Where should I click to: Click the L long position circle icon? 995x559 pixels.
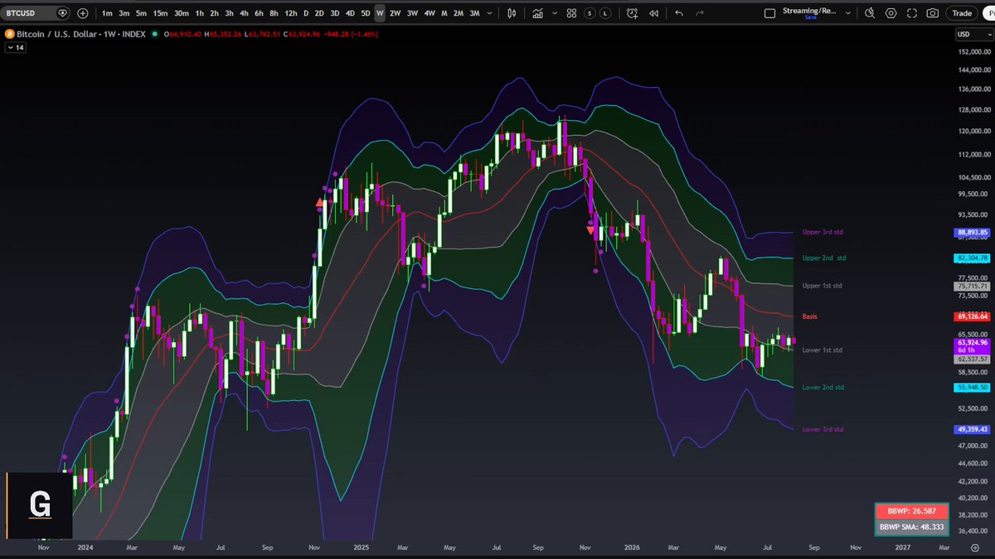[x=606, y=13]
